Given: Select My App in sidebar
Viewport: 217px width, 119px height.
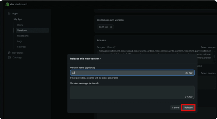Looking at the screenshot, I should tap(18, 19).
